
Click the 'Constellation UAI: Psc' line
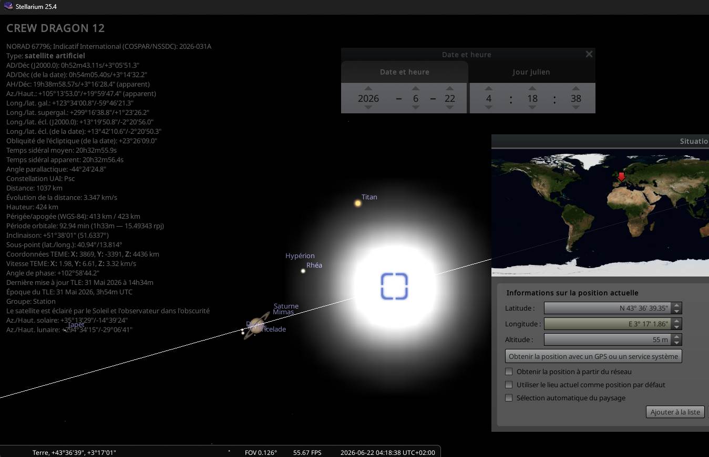(40, 178)
